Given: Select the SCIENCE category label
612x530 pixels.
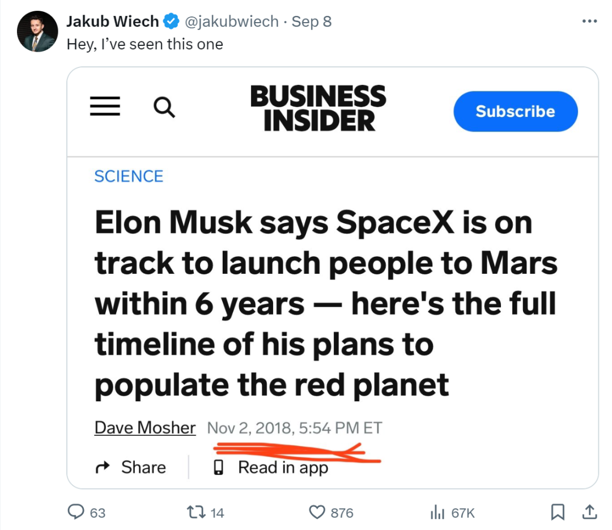Looking at the screenshot, I should pos(129,176).
